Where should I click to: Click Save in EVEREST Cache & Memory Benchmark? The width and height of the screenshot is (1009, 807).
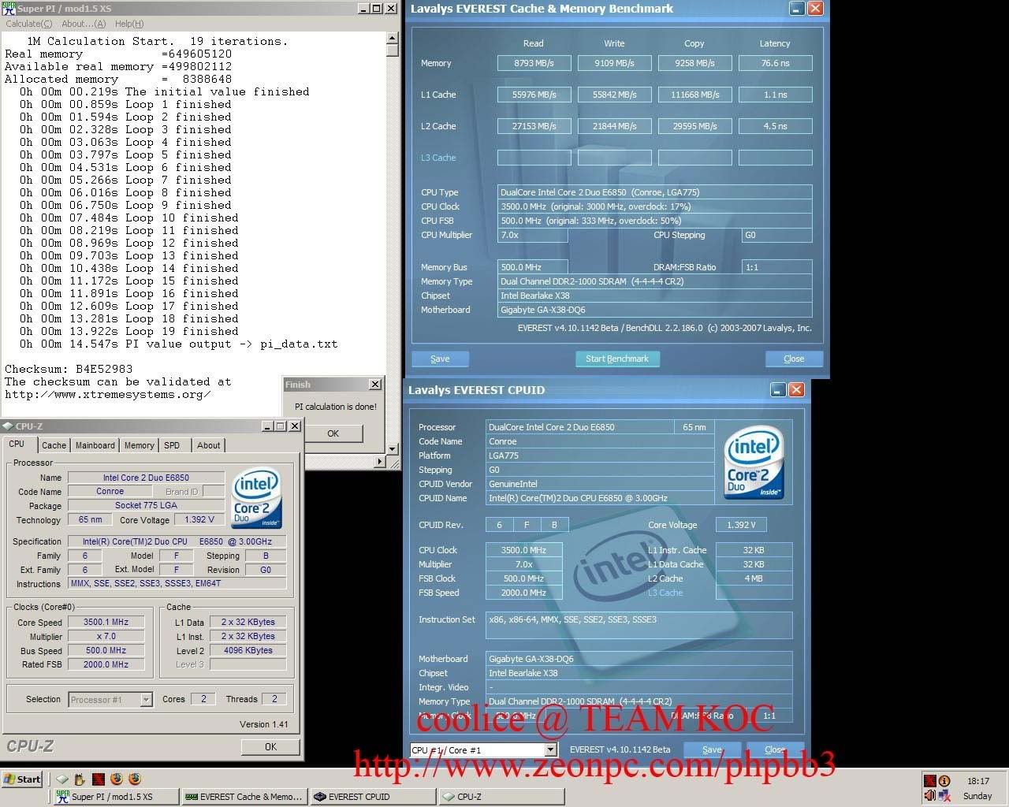point(440,359)
